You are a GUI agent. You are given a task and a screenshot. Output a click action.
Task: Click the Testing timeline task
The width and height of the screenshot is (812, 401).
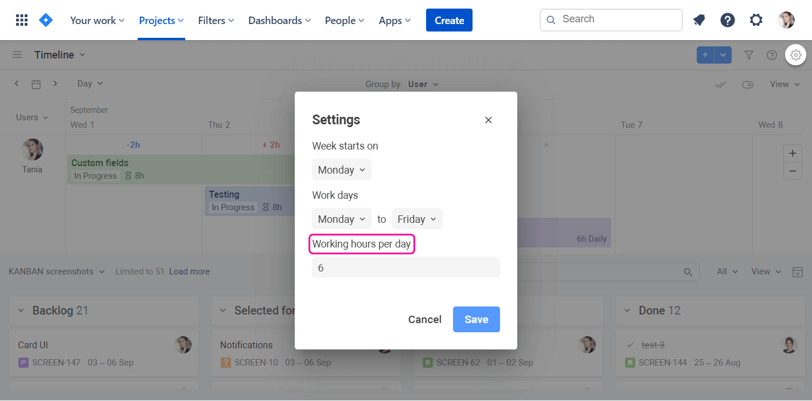(250, 201)
